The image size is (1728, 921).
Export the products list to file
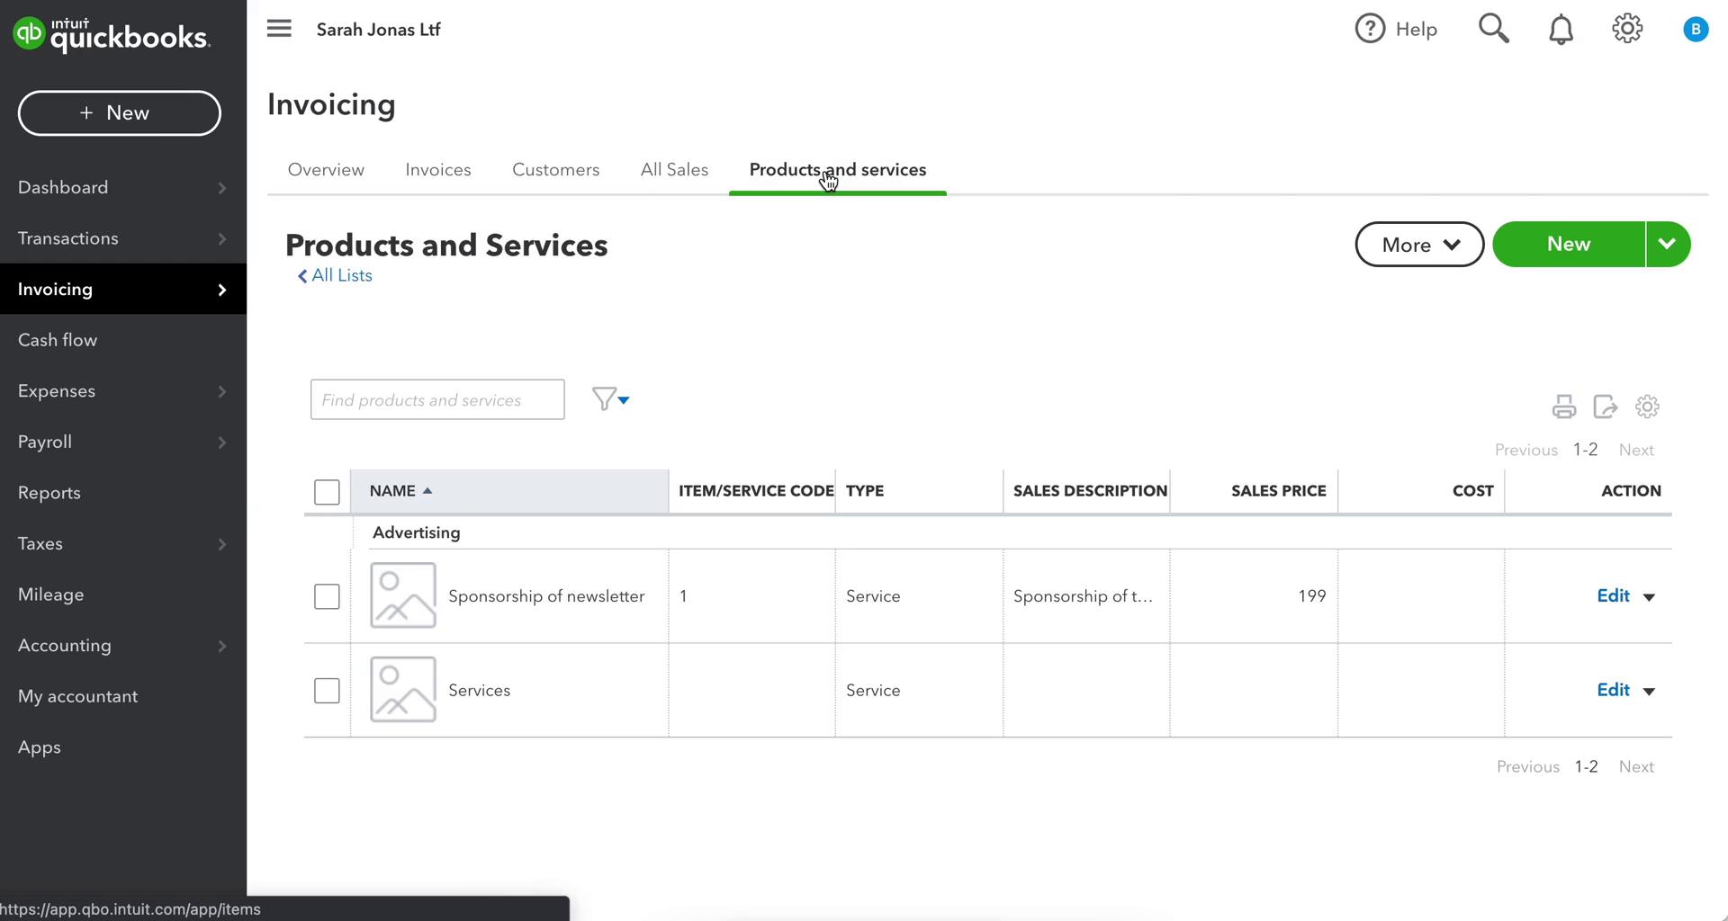(x=1606, y=407)
